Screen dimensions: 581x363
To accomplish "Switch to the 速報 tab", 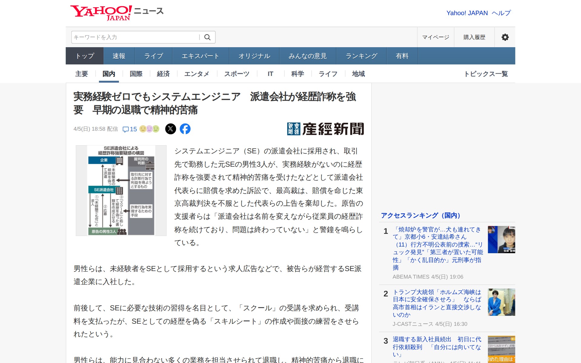I will click(x=119, y=56).
